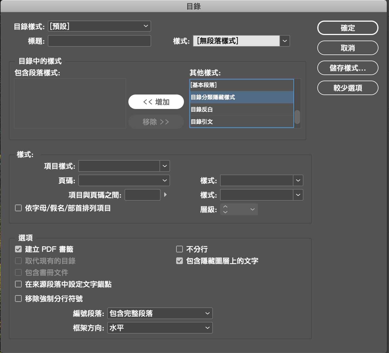Viewport: 389px width, 353px height.
Task: Click the 取消 button
Action: coord(348,48)
